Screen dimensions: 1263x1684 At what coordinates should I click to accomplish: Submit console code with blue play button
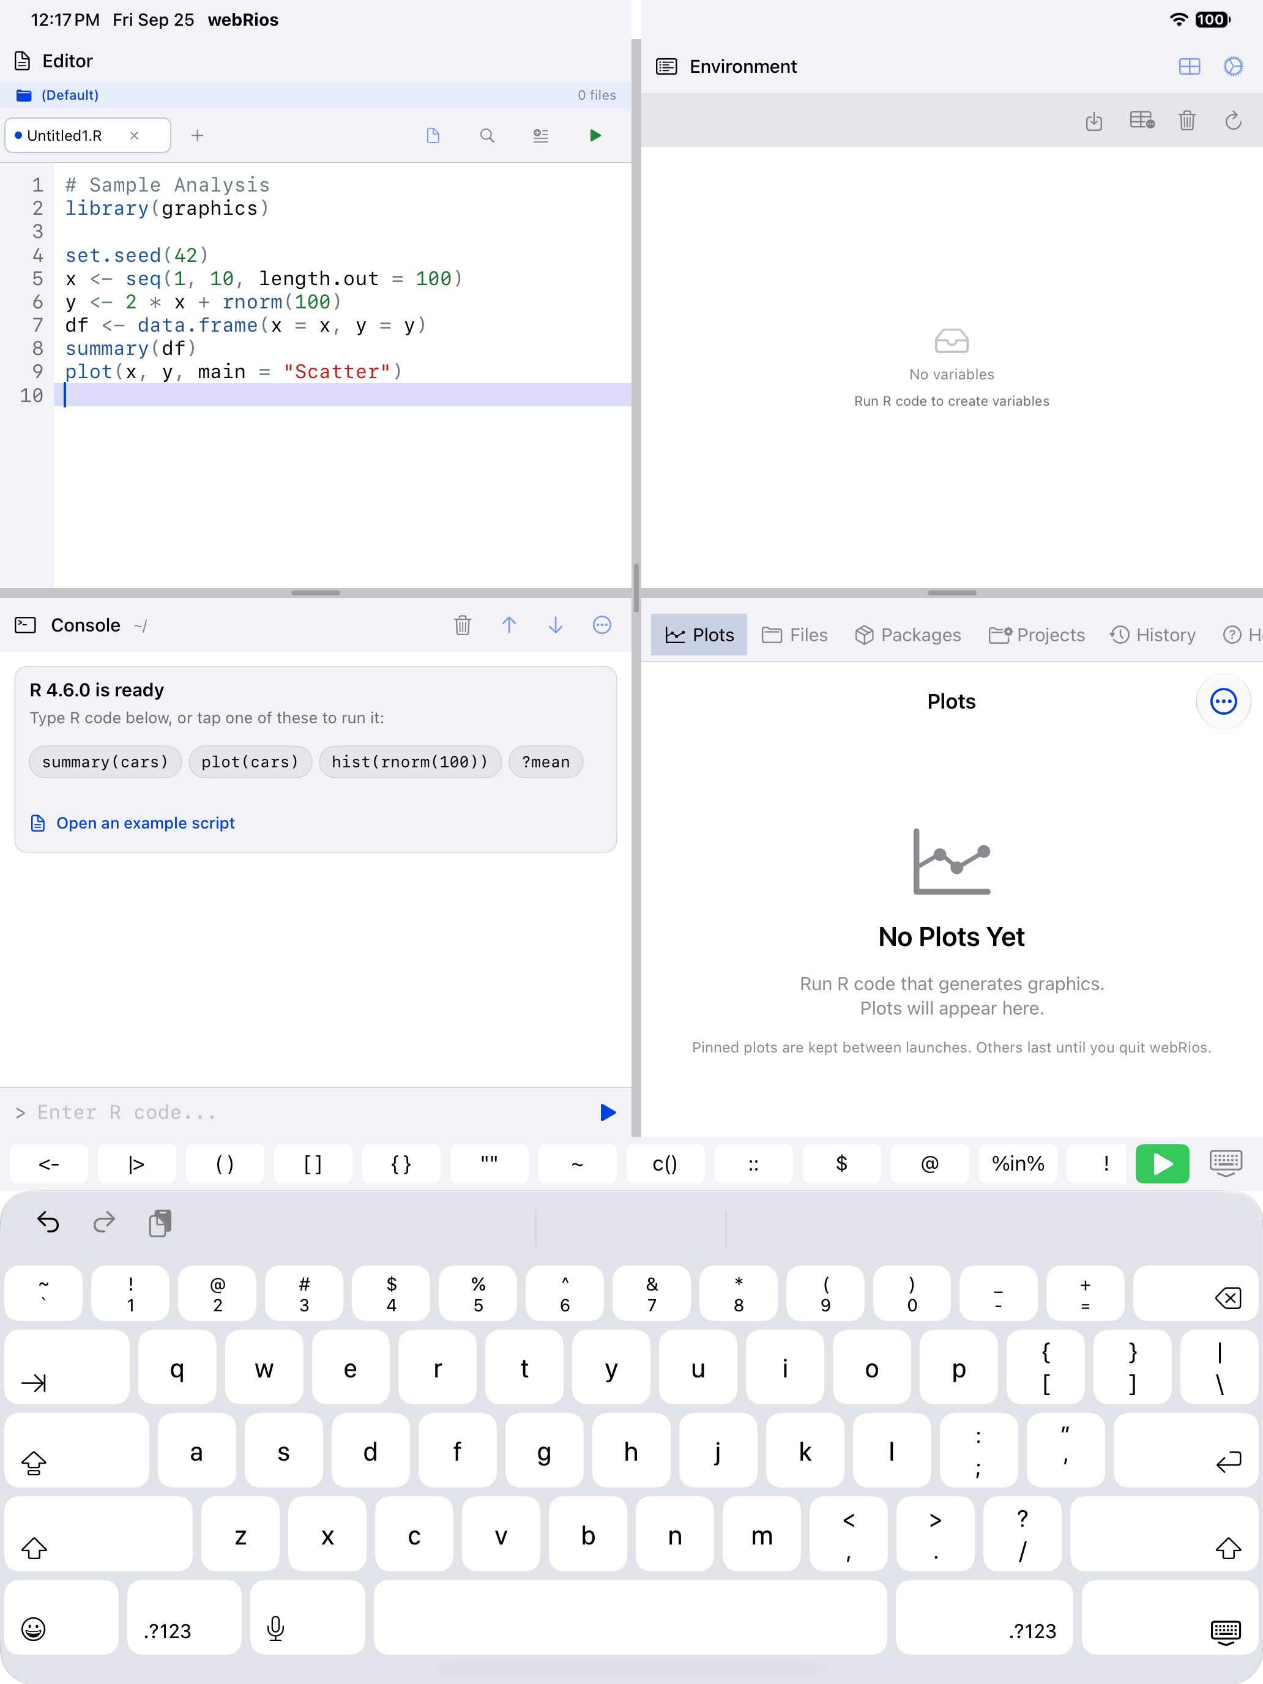608,1112
